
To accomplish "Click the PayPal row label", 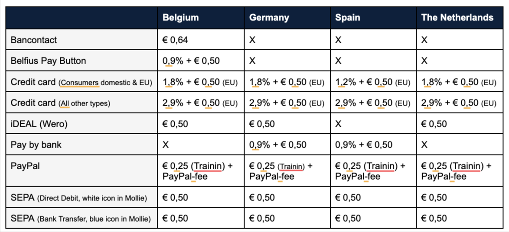I will [x=25, y=166].
